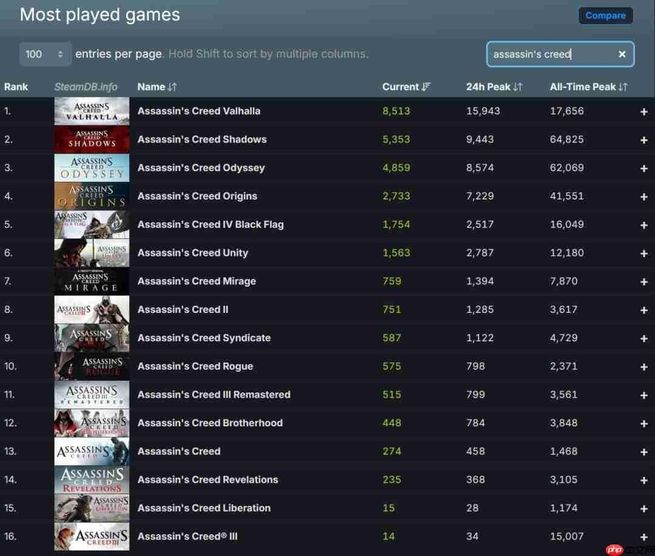The image size is (655, 556).
Task: Click the plus icon next to Assassin's Creed Rogue
Action: tap(644, 366)
